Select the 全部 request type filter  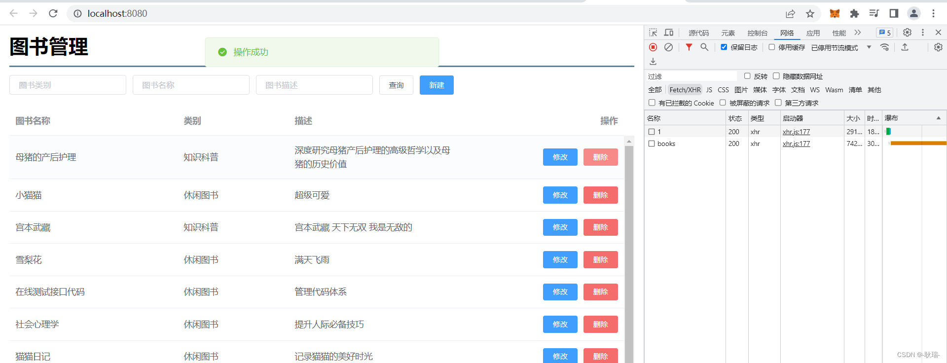coord(655,90)
